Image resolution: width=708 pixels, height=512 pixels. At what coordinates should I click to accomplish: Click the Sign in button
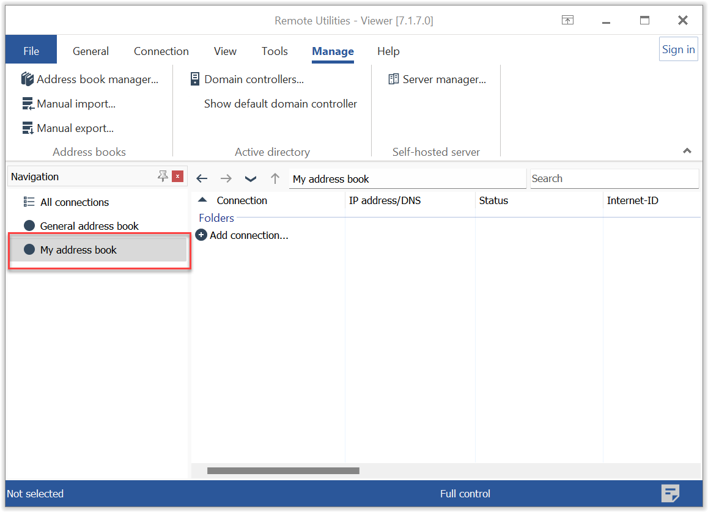(x=678, y=49)
